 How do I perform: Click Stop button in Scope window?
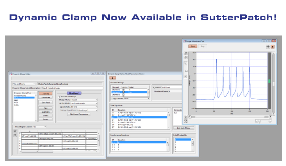coord(202,47)
